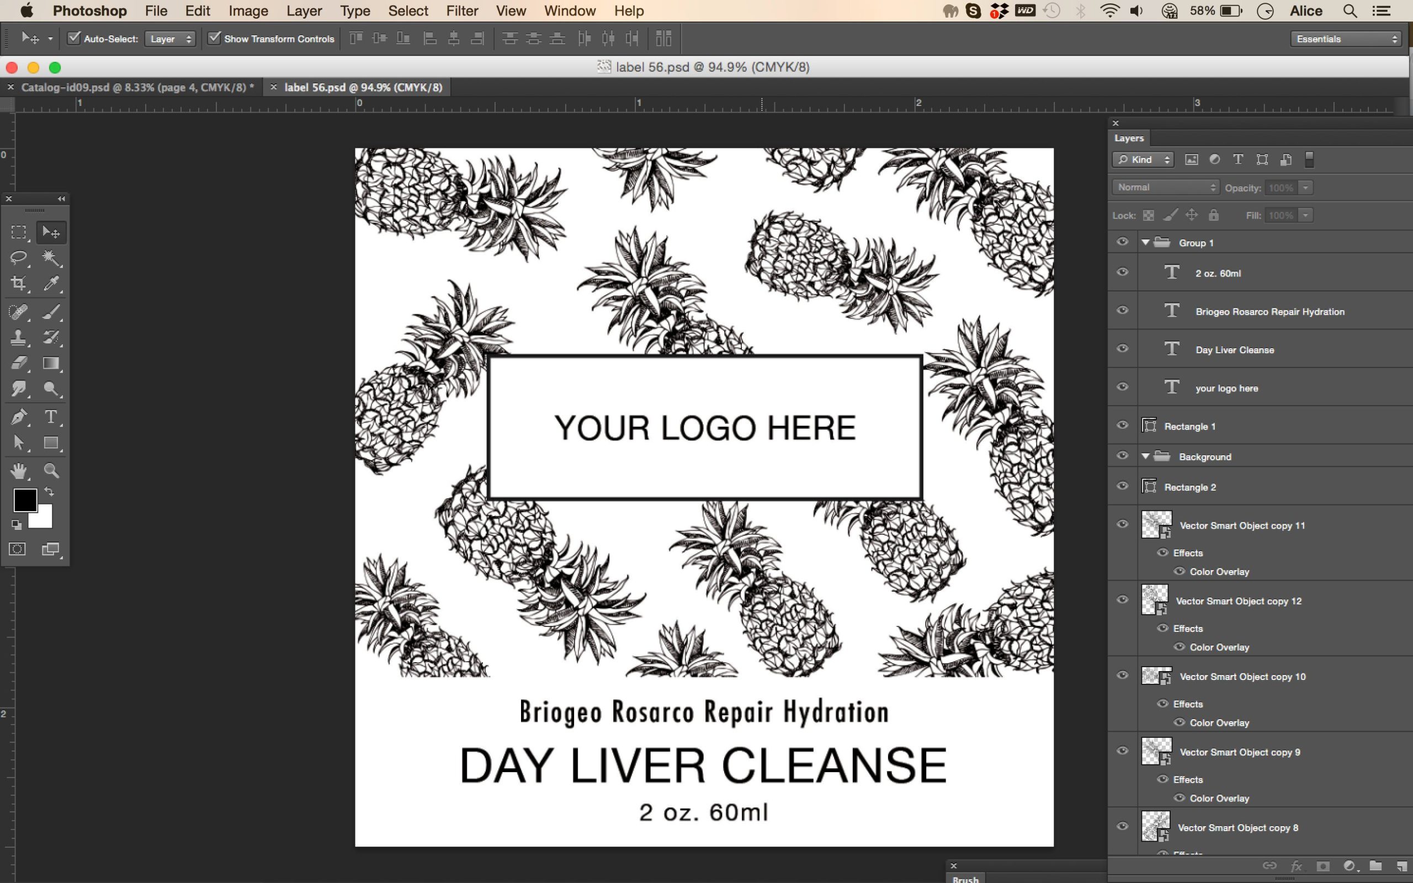Select the Crop tool
This screenshot has width=1413, height=883.
click(19, 284)
